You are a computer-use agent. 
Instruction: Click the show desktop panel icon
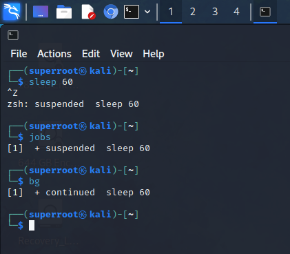click(41, 12)
